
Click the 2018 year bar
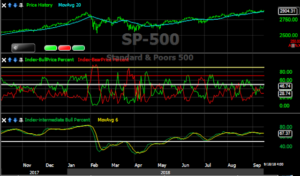[165, 172]
